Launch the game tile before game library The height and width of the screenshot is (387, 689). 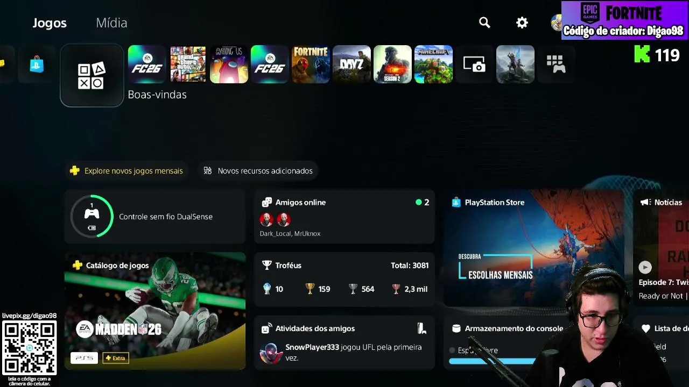[515, 64]
